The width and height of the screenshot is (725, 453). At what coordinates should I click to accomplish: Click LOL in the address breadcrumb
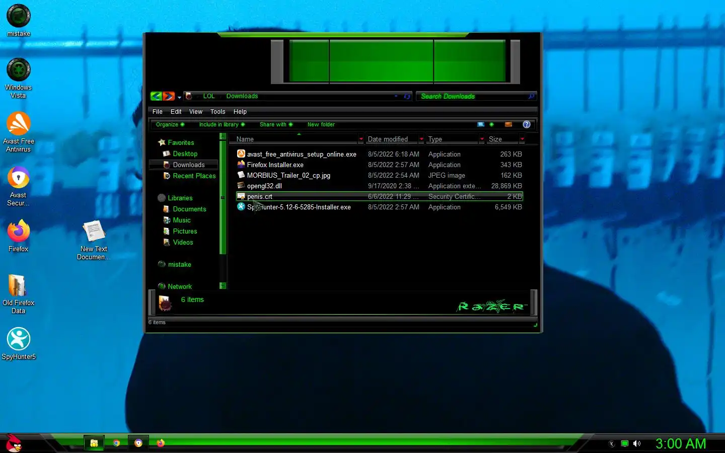pos(209,96)
